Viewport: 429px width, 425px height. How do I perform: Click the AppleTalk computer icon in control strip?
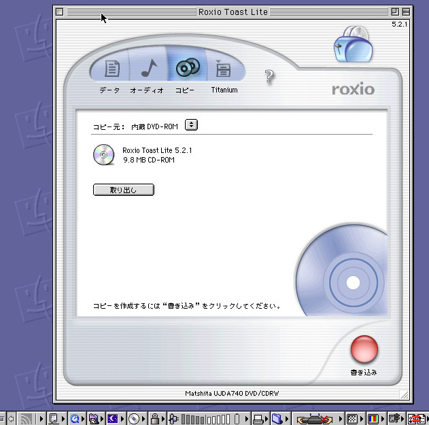(x=53, y=419)
